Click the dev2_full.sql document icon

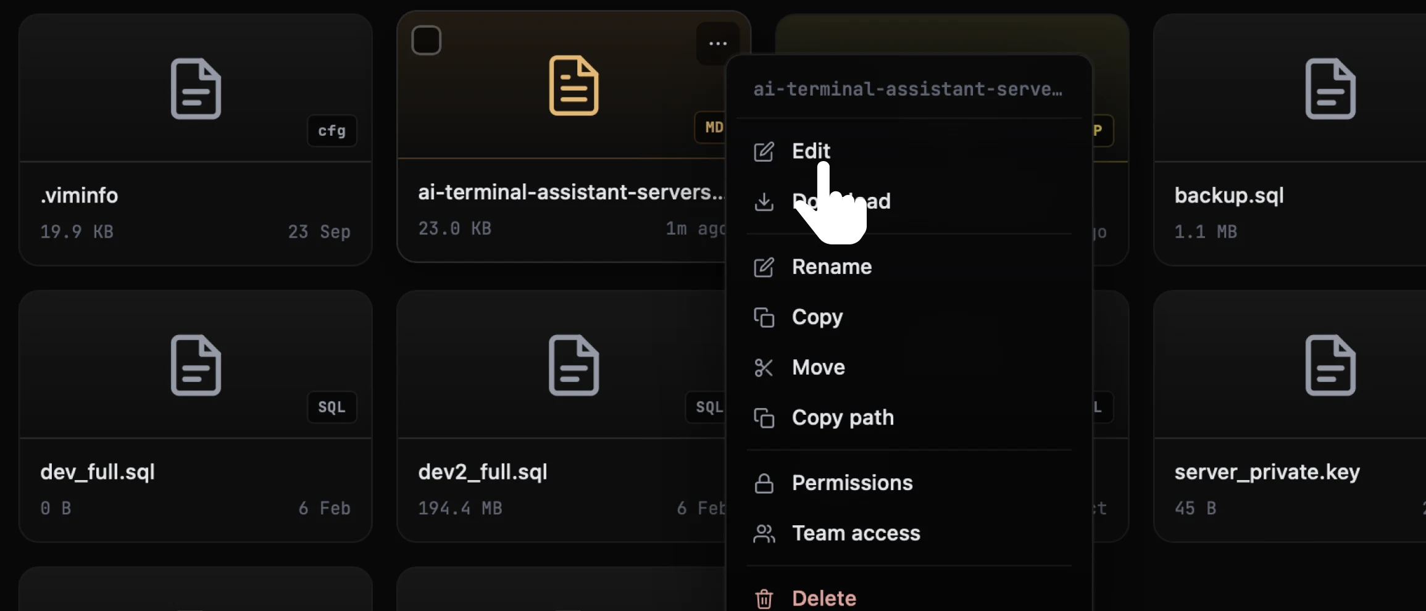click(573, 365)
